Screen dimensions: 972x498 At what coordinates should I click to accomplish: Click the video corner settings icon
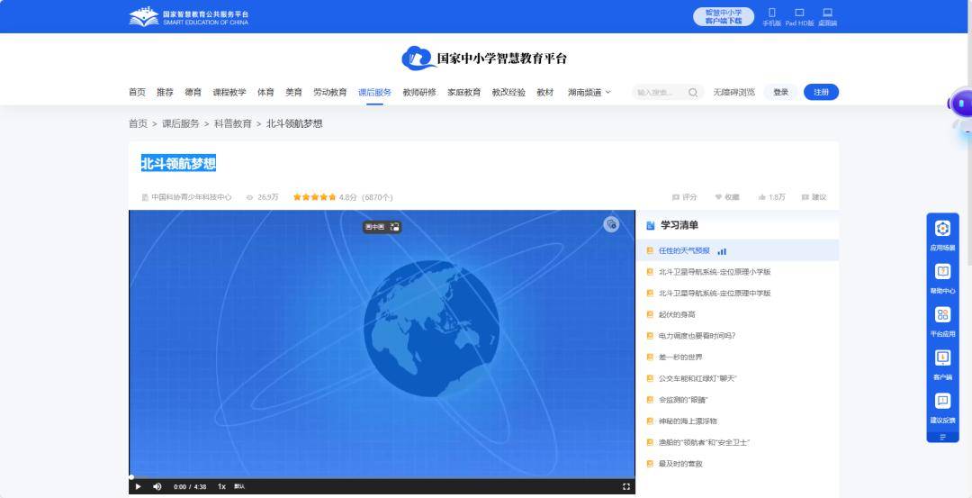coord(611,224)
